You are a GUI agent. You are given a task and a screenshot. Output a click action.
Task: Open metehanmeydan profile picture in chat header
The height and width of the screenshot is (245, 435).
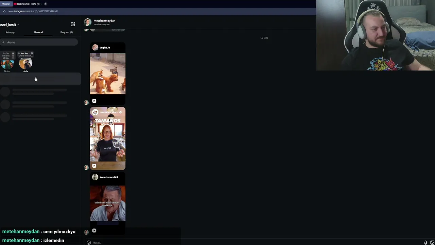[88, 22]
